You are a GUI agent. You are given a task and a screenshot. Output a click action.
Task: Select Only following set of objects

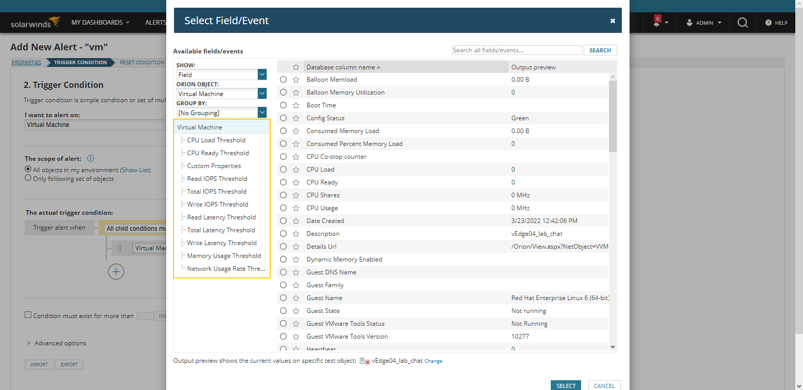[x=28, y=178]
